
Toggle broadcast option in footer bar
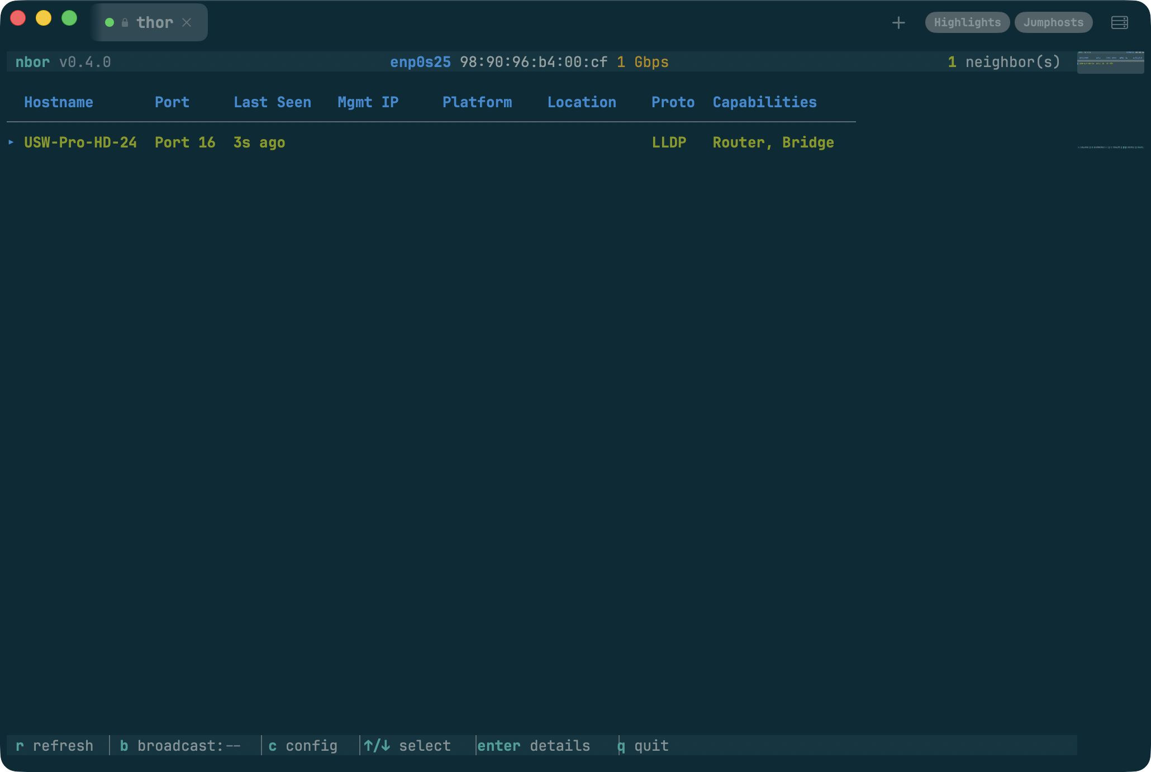pos(180,746)
